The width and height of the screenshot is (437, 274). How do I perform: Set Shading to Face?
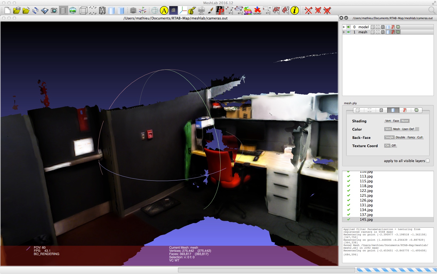[396, 121]
